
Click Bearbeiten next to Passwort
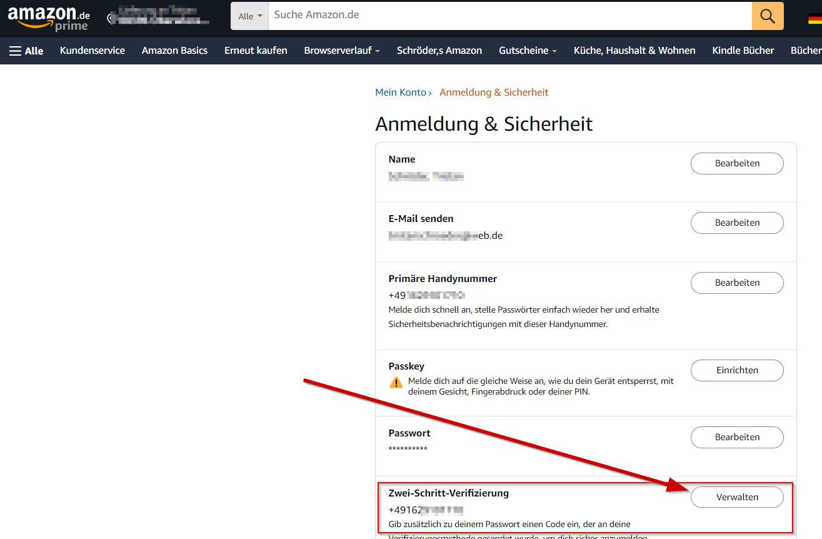pyautogui.click(x=737, y=437)
